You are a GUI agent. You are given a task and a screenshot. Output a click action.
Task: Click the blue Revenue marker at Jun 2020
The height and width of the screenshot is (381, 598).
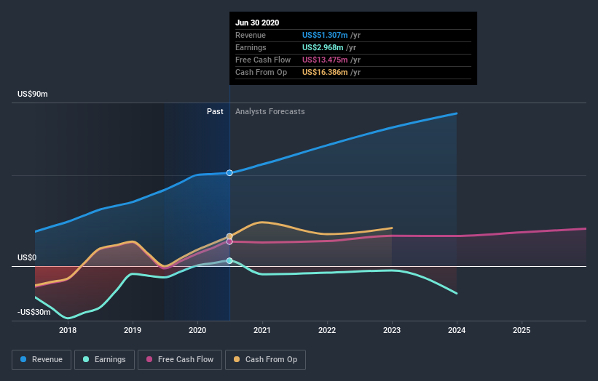coord(229,173)
